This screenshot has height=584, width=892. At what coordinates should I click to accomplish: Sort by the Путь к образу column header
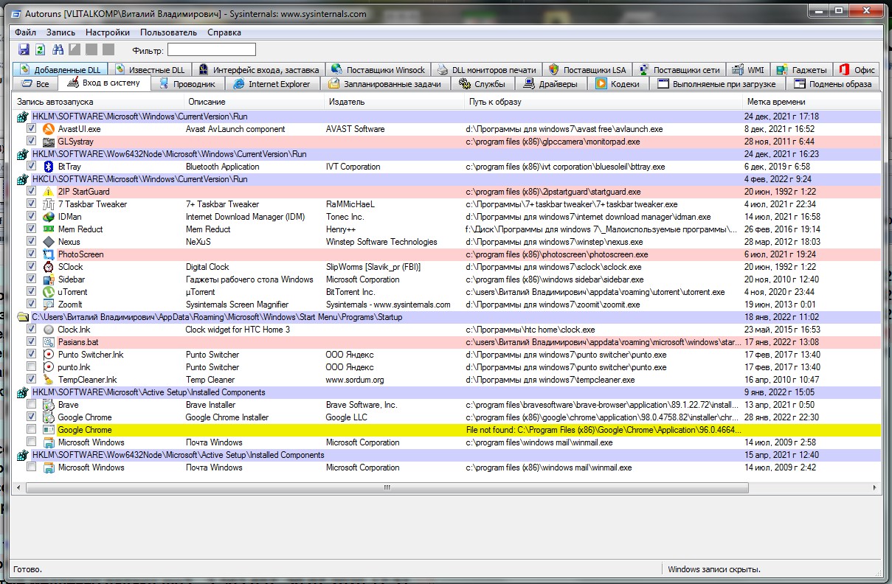coord(604,102)
